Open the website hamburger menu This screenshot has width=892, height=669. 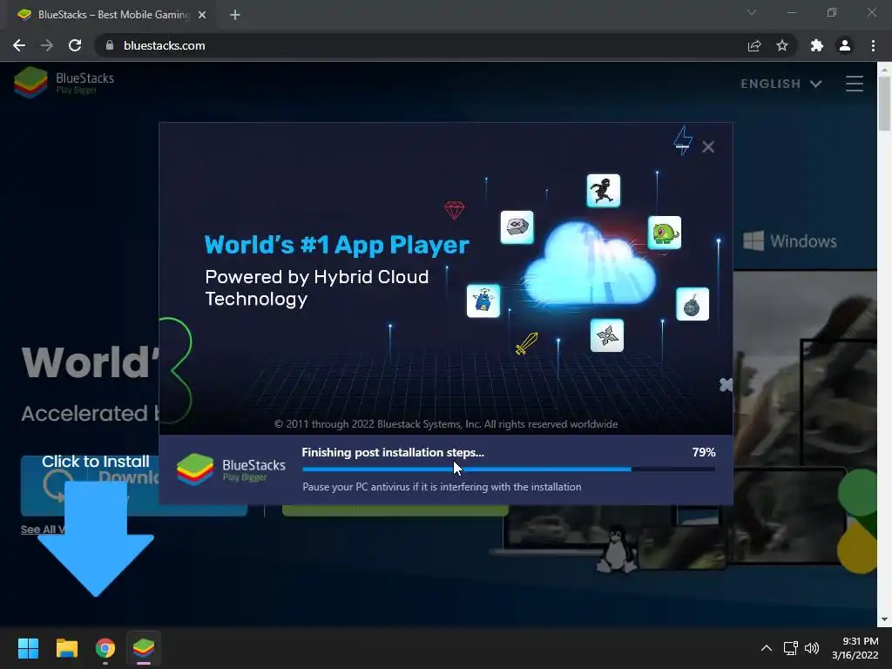click(854, 84)
